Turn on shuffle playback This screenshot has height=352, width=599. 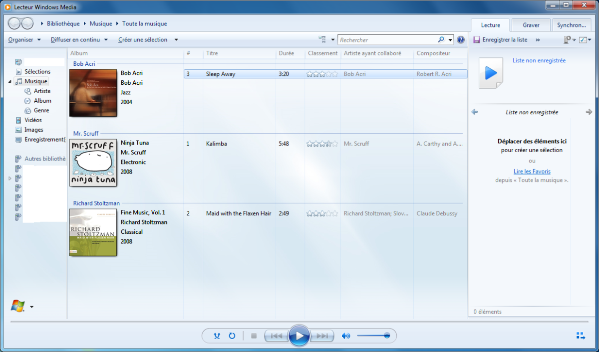coord(217,336)
